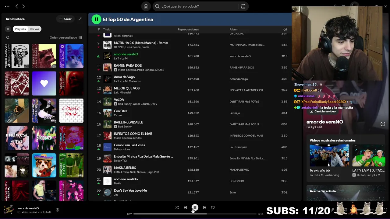Open the dog with sombrero playlist cover

tap(44, 165)
